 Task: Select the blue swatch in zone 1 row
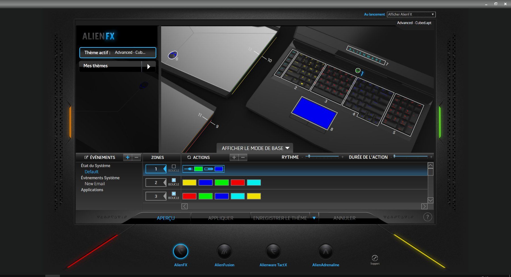click(219, 169)
